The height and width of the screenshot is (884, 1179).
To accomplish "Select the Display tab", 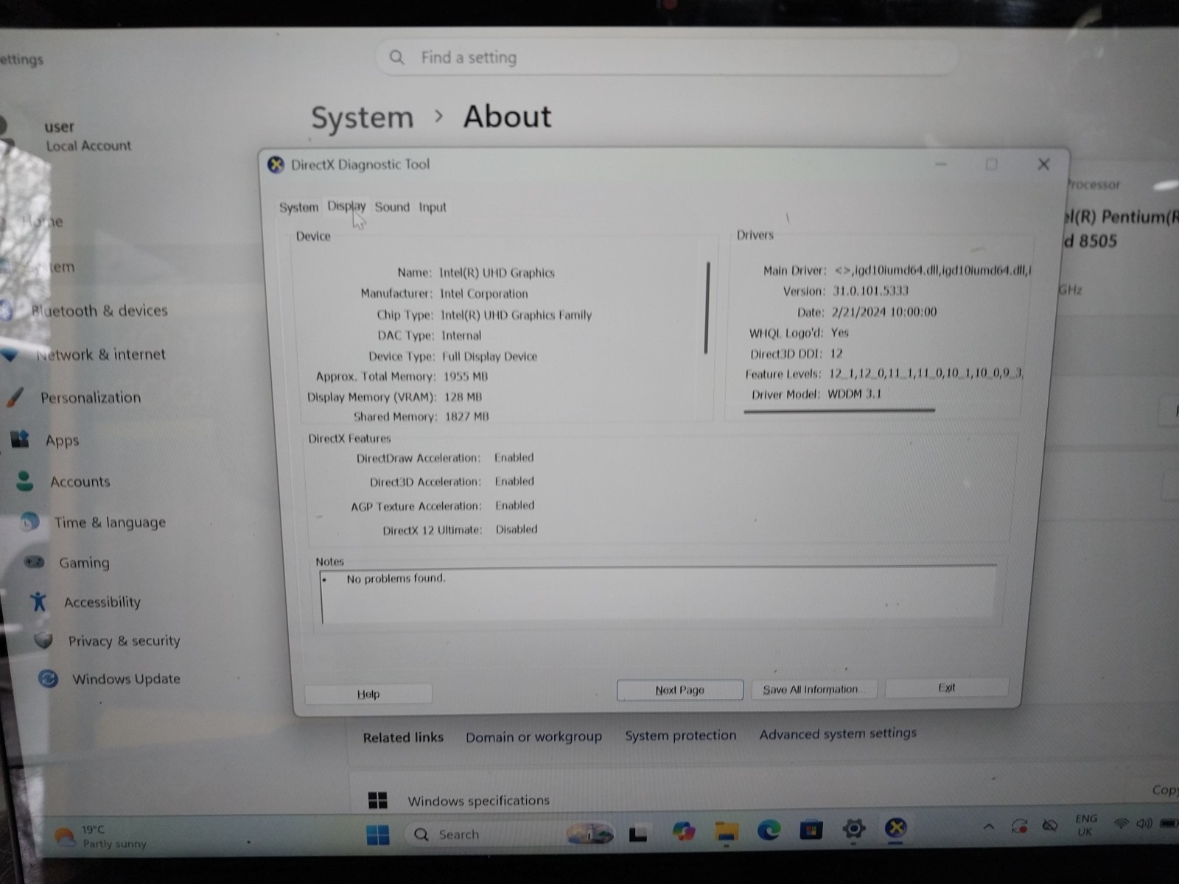I will click(x=346, y=206).
